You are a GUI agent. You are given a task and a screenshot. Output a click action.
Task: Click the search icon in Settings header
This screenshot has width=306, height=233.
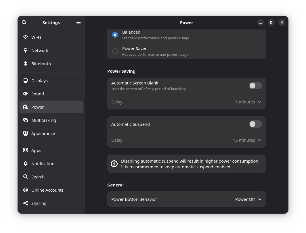24,22
